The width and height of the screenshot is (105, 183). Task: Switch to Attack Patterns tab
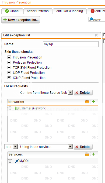pos(38,11)
